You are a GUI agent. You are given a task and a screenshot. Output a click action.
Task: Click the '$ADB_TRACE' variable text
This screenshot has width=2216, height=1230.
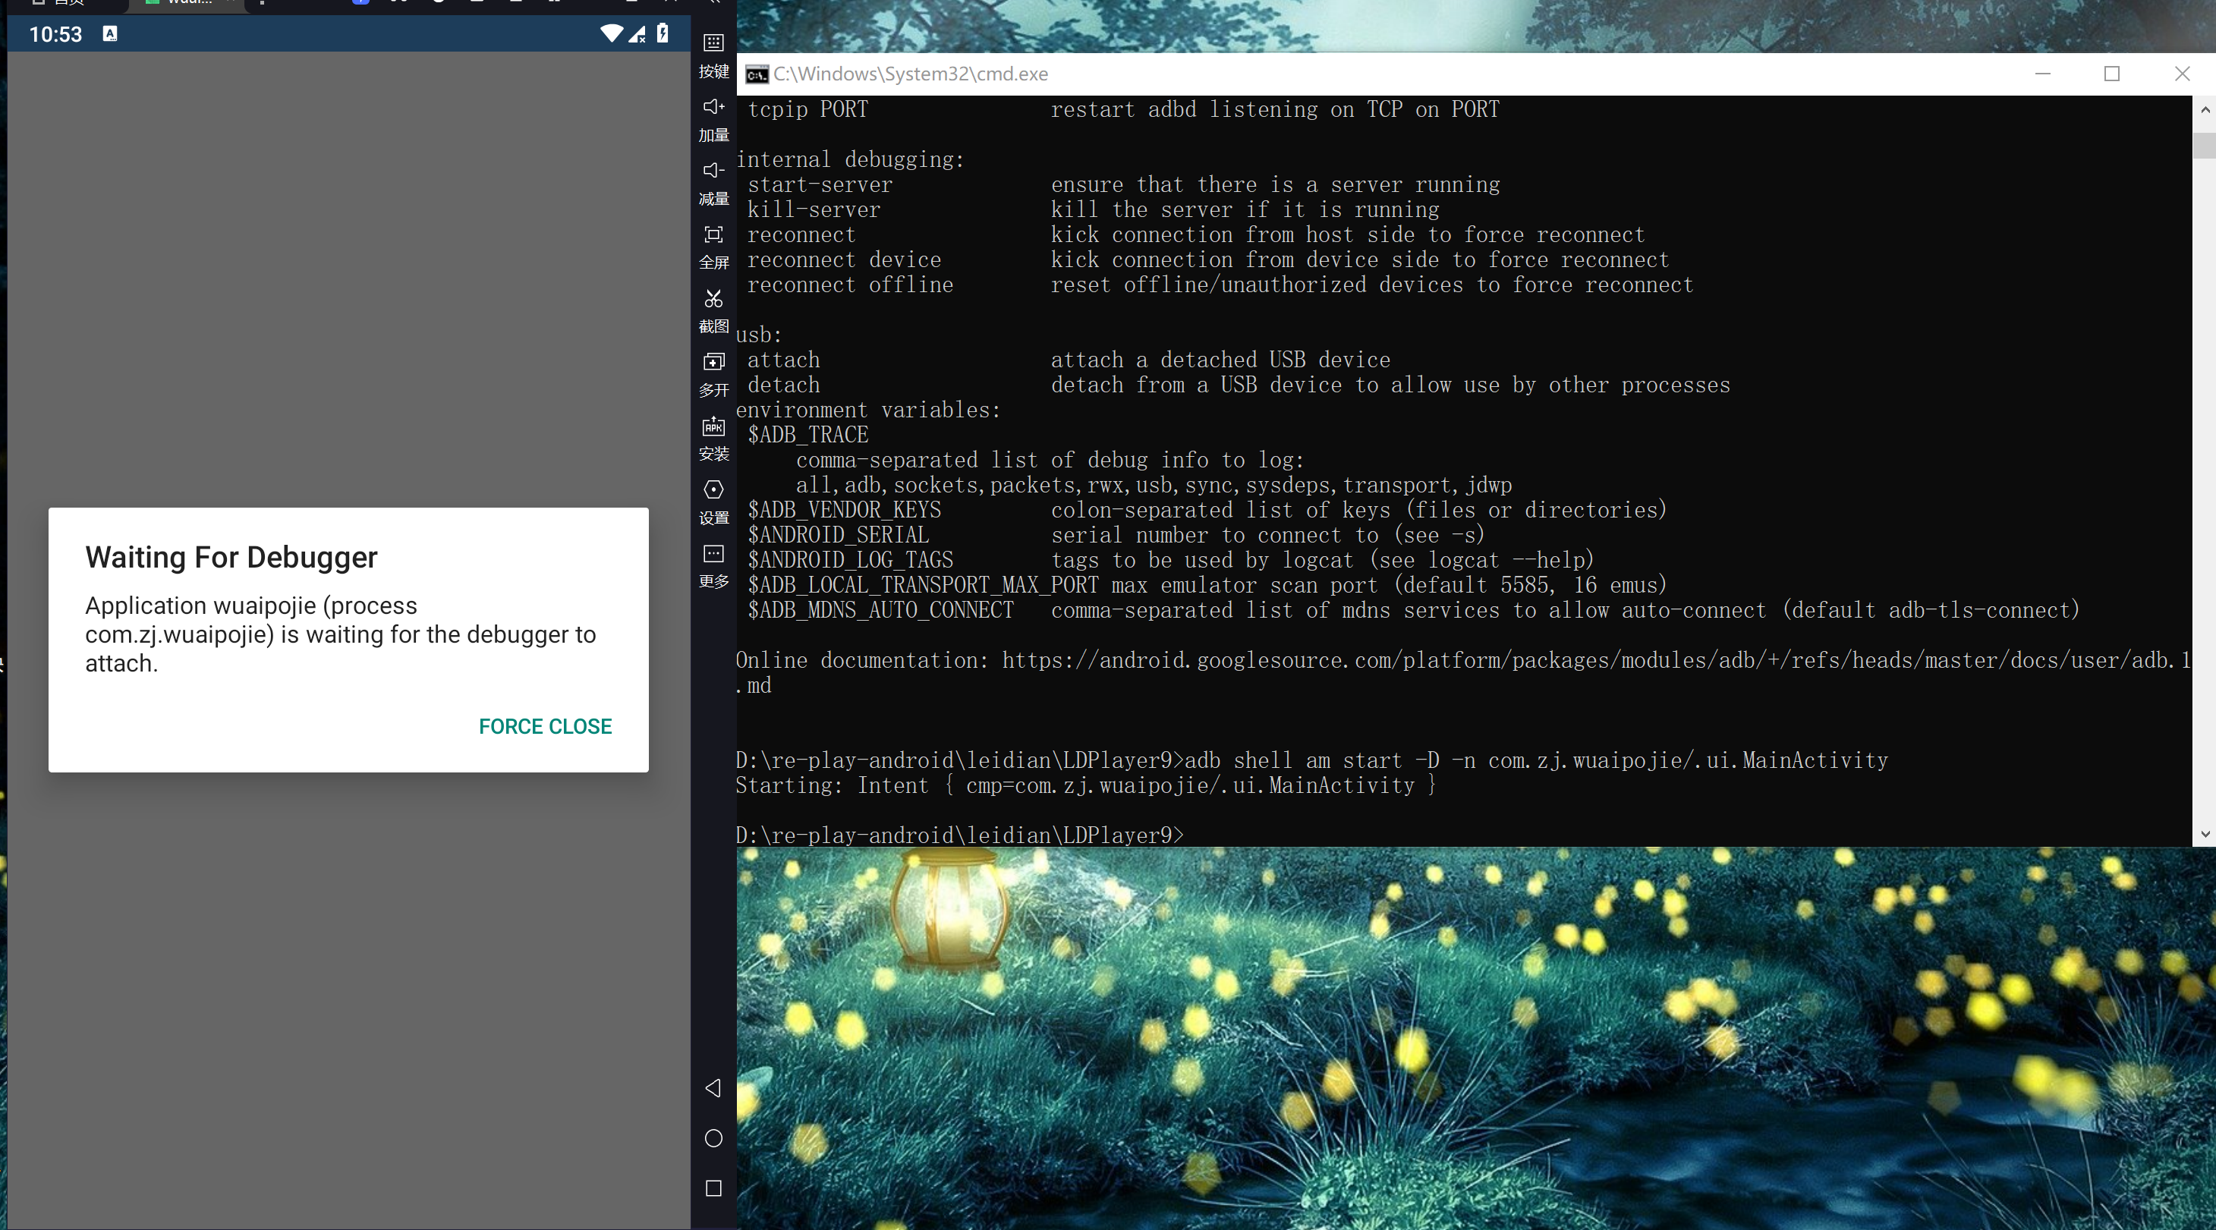pyautogui.click(x=807, y=434)
